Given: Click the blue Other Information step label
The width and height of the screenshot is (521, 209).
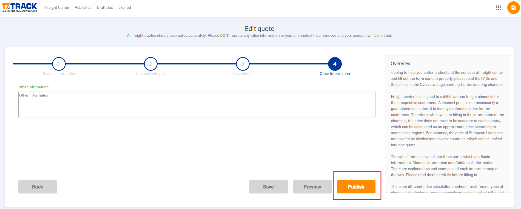Looking at the screenshot, I should (x=335, y=74).
